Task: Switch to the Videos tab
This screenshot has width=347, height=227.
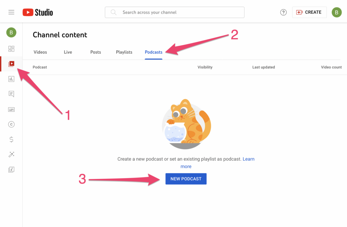Action: coord(40,52)
